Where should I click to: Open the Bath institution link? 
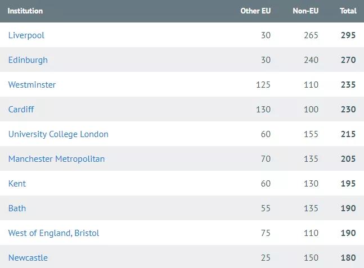[17, 208]
